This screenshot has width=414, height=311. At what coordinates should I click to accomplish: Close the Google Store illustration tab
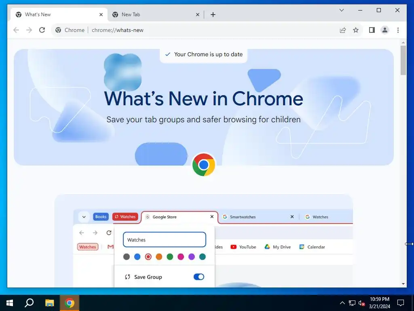[x=212, y=217]
